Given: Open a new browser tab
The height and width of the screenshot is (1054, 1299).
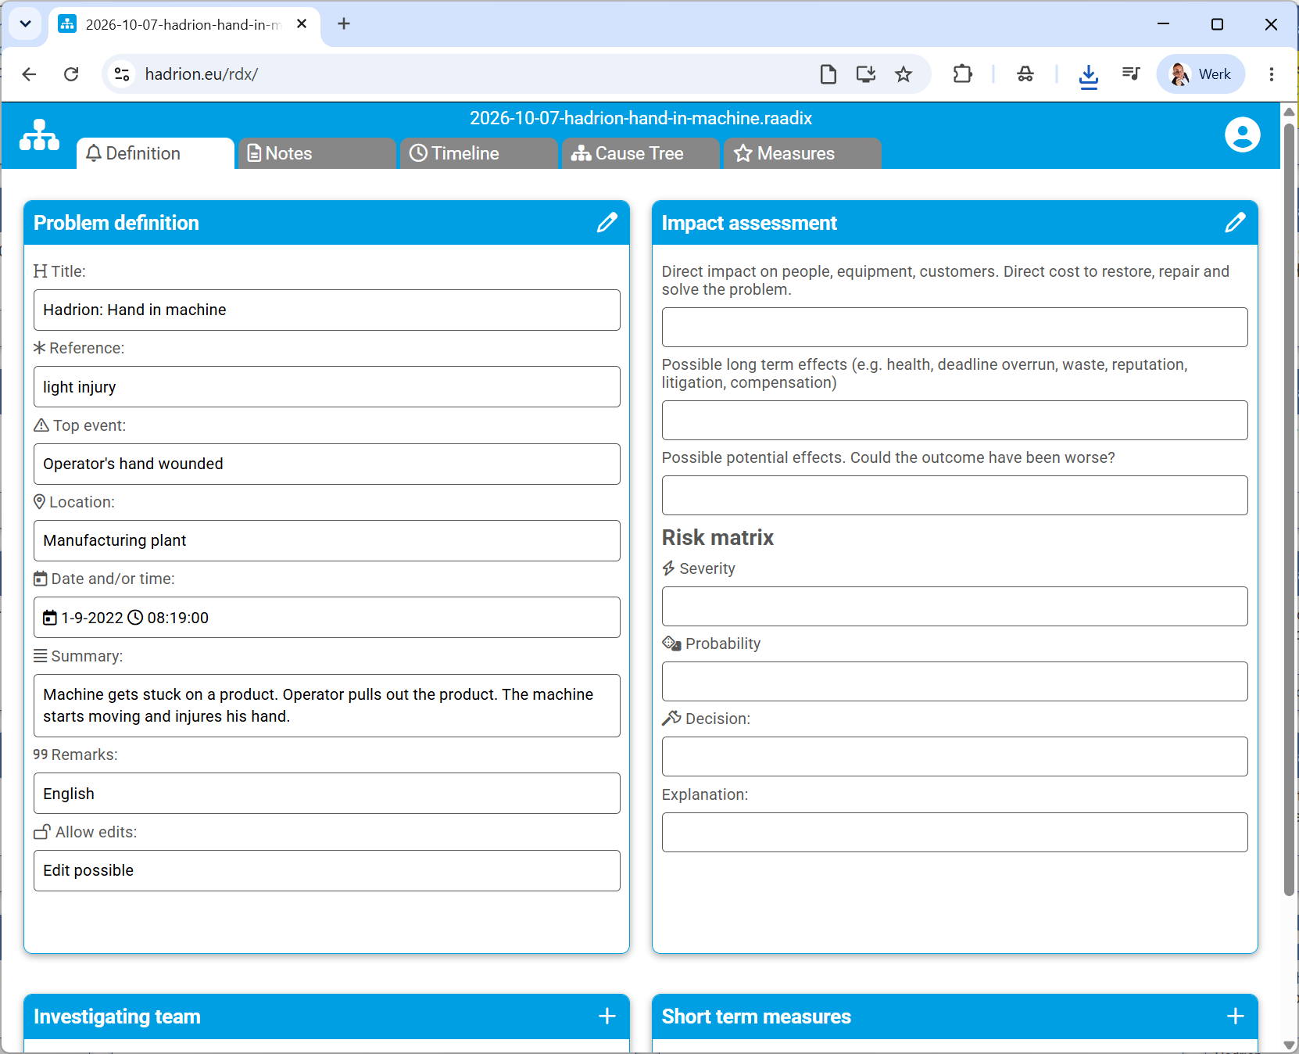Looking at the screenshot, I should click(x=344, y=24).
